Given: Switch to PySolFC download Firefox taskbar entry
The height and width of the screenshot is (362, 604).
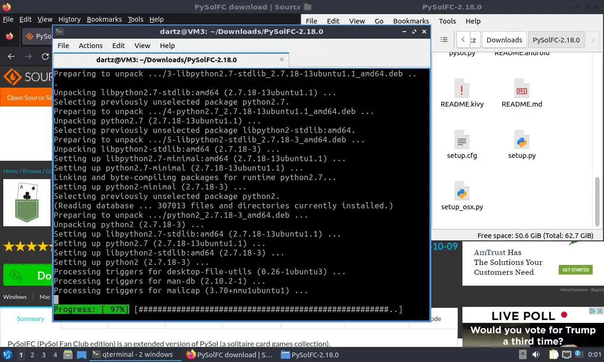Looking at the screenshot, I should [x=229, y=354].
